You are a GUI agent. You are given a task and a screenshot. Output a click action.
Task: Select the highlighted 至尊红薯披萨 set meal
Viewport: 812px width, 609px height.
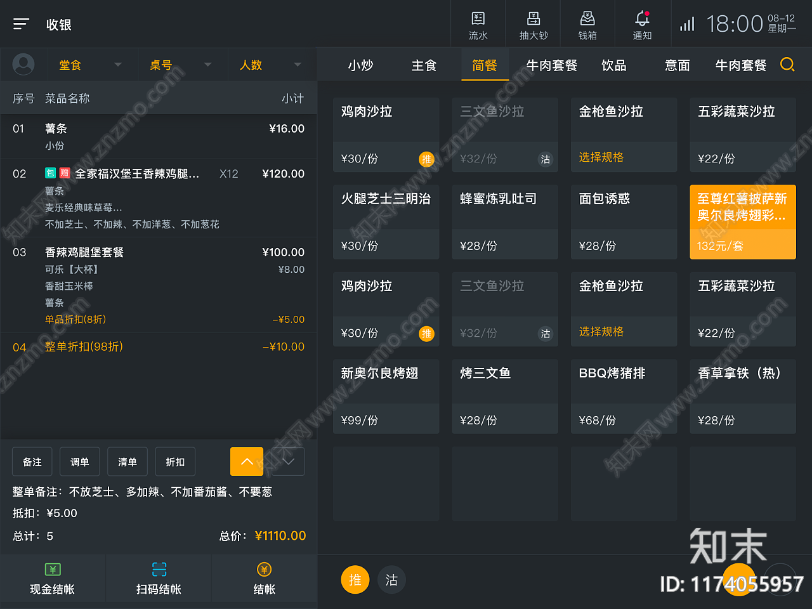pyautogui.click(x=743, y=222)
